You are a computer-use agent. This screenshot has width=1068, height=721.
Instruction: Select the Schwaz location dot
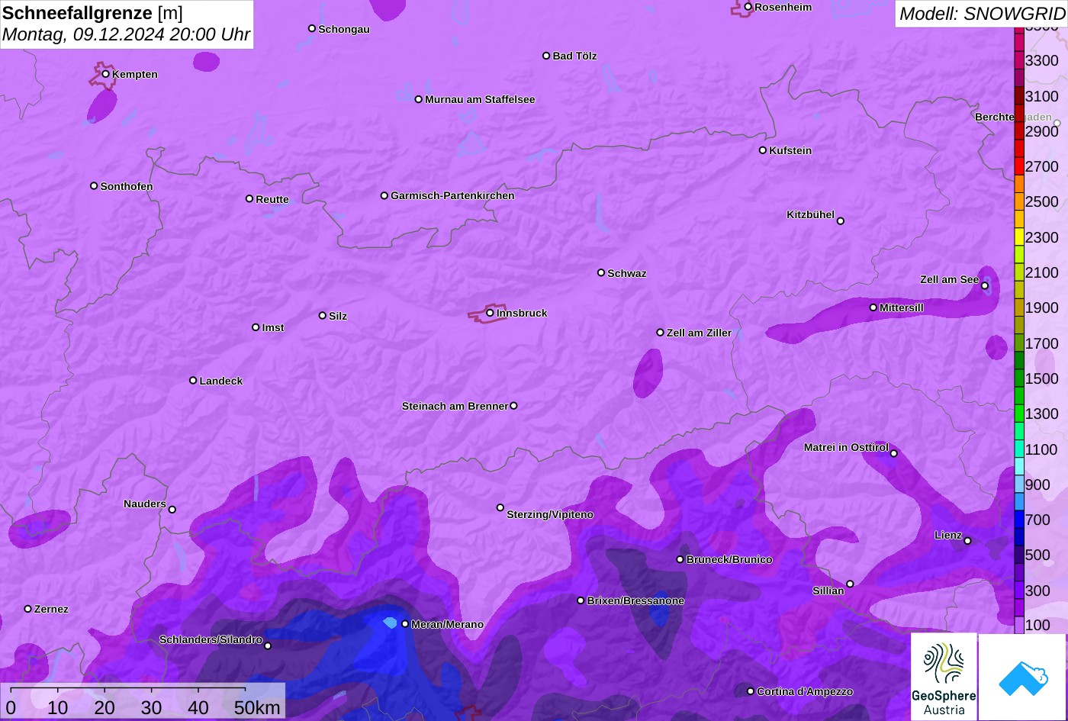[601, 272]
